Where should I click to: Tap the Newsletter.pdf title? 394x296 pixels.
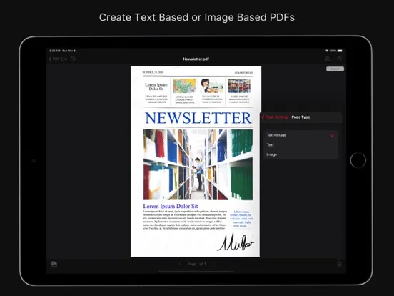click(196, 59)
